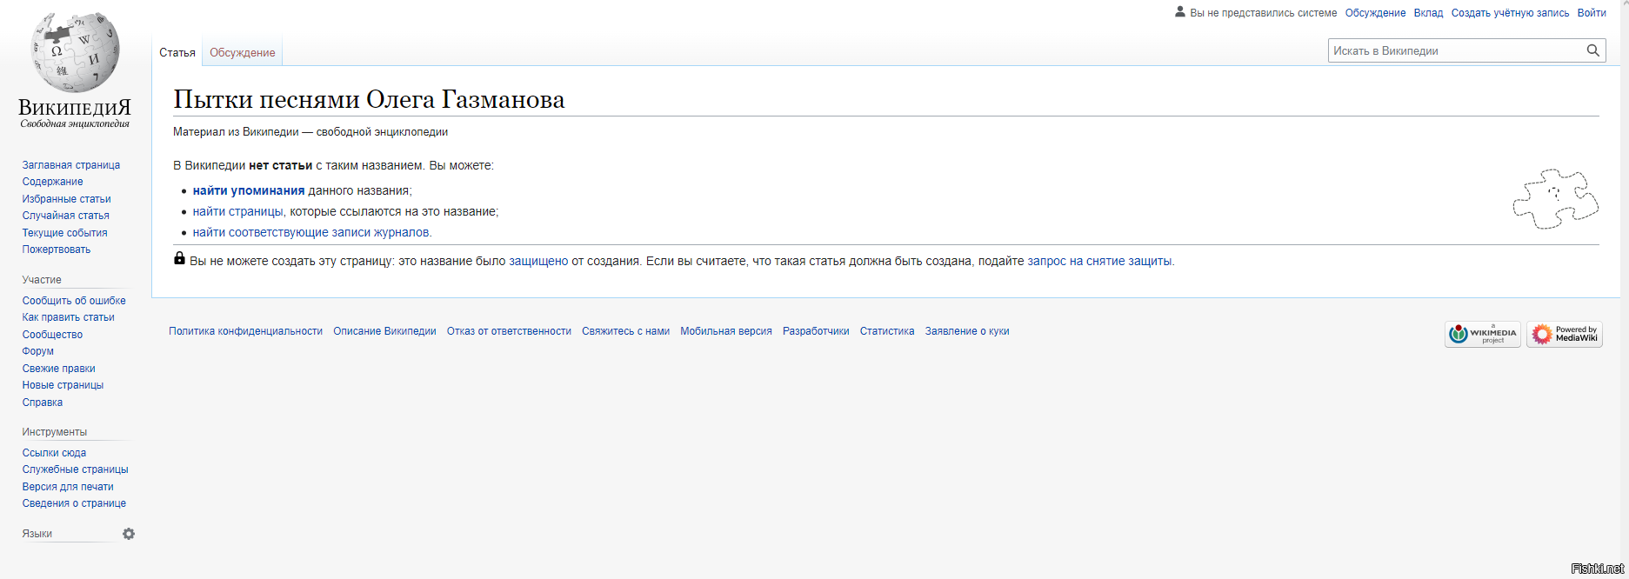Click the Инструменты sidebar heading
1629x579 pixels.
point(55,432)
